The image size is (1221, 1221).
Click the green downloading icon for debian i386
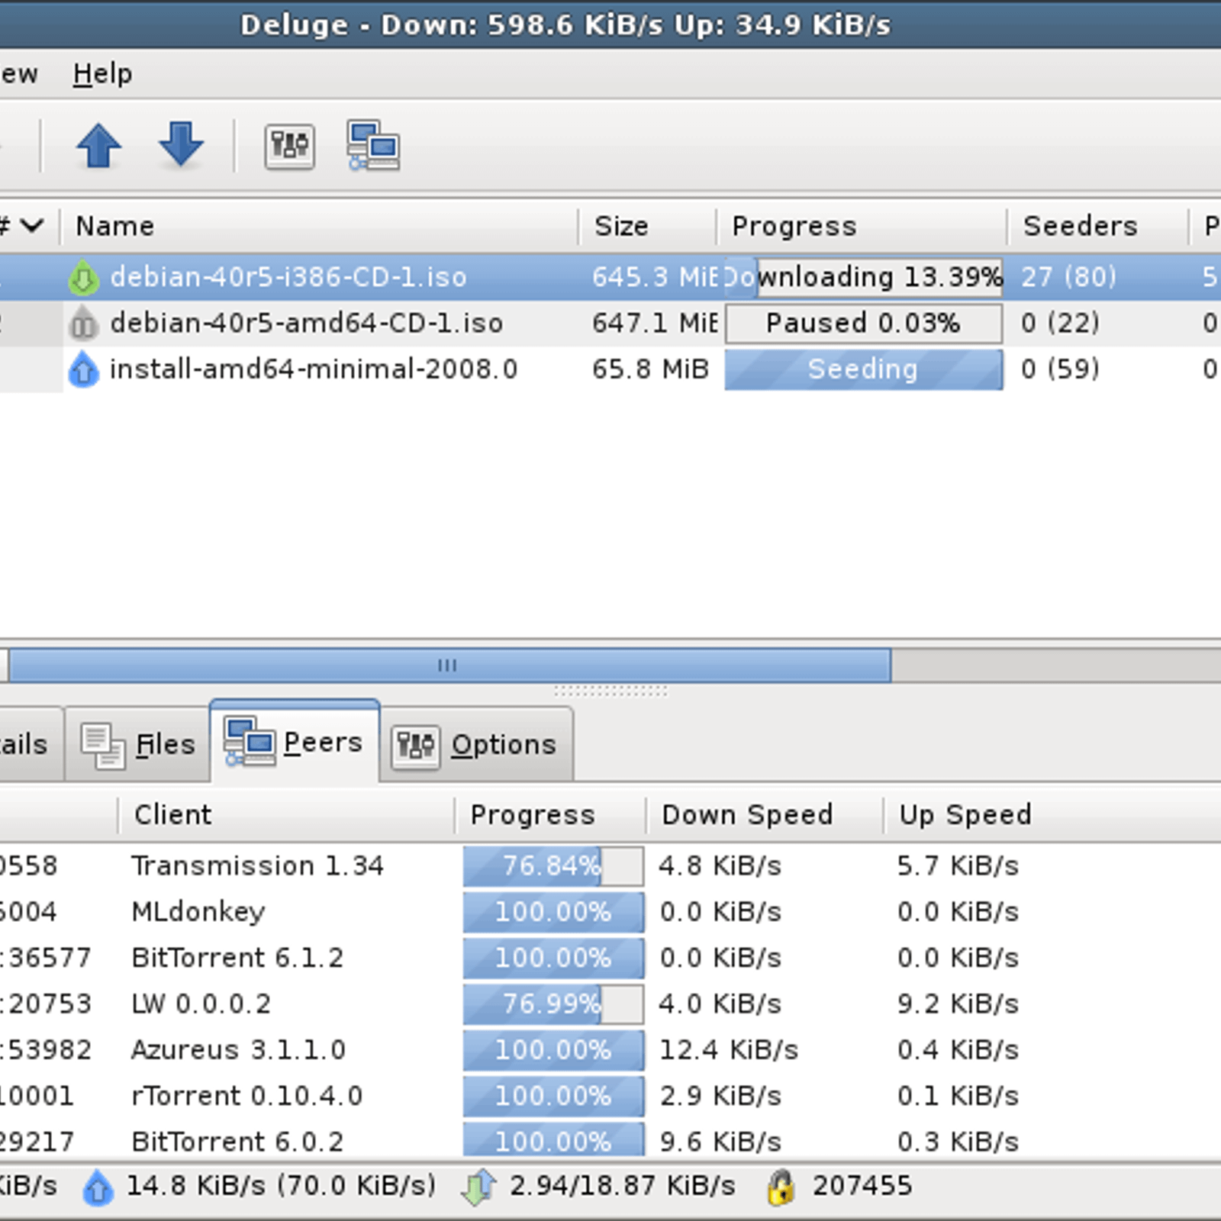pos(83,277)
